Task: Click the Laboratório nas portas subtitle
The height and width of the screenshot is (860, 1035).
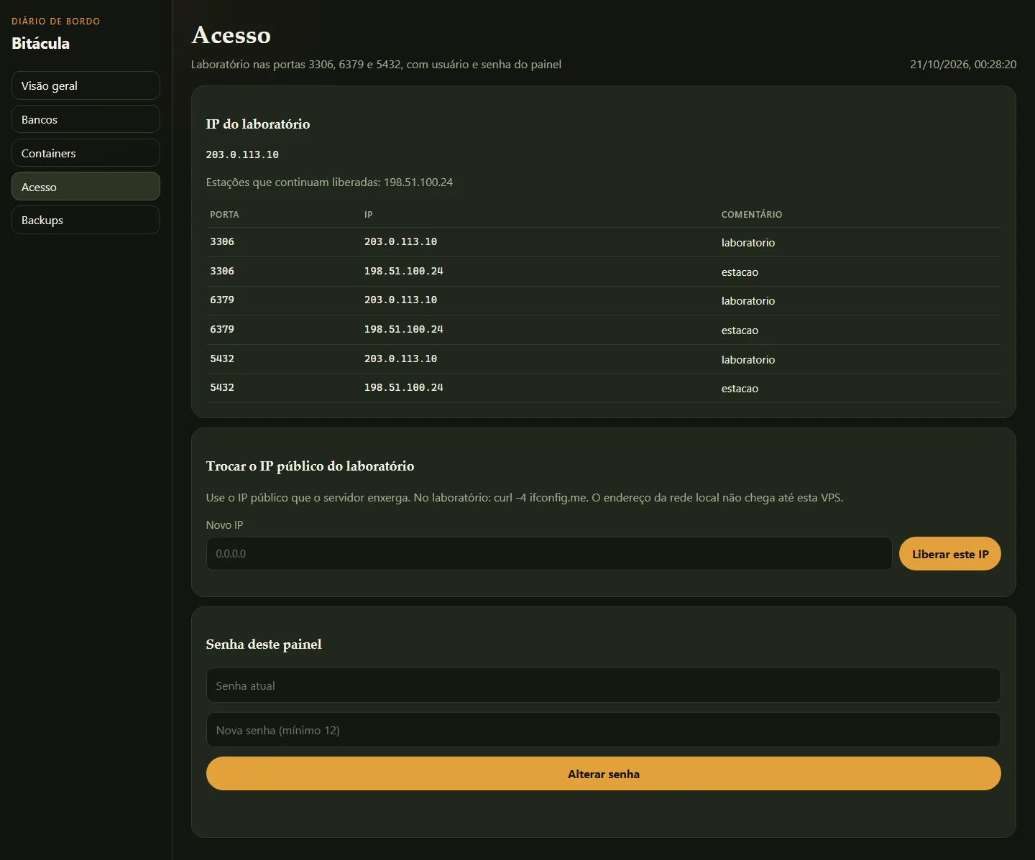Action: 376,65
